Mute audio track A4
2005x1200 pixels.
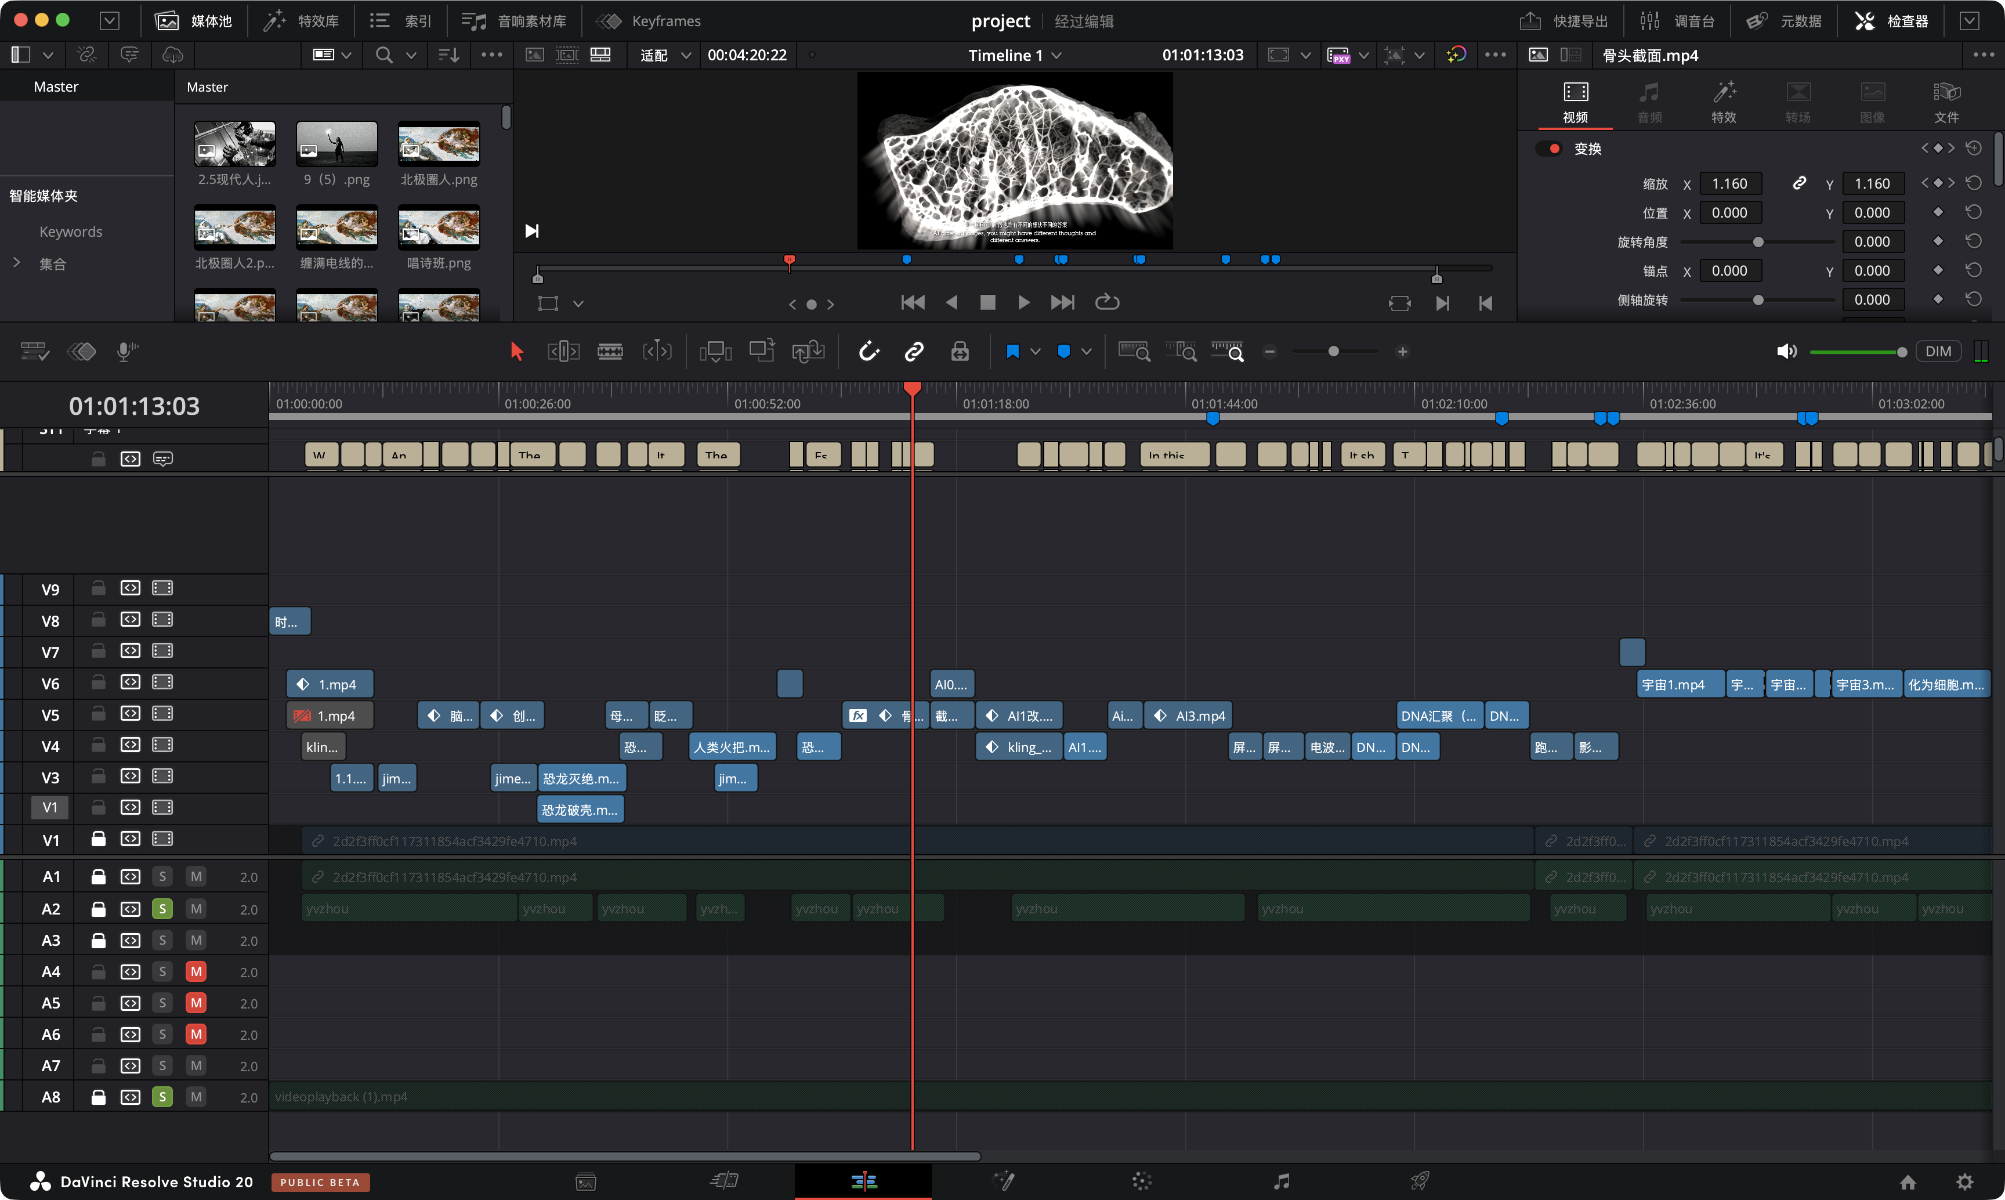196,971
